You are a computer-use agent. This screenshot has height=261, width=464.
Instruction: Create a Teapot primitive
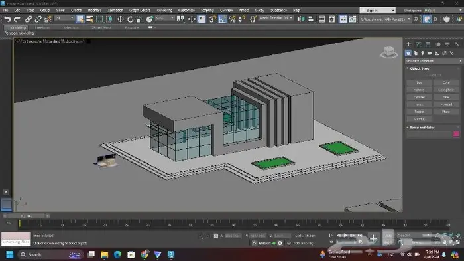pos(419,112)
